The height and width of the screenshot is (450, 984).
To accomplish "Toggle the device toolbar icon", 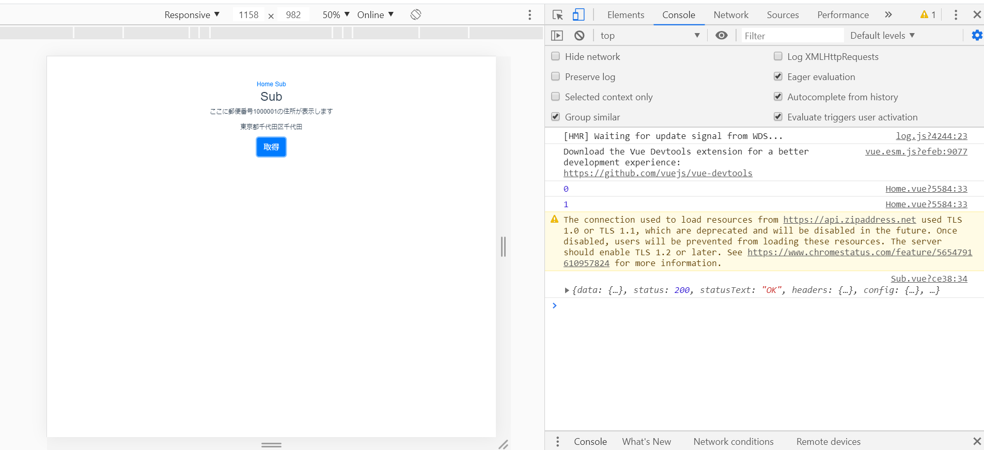I will [579, 15].
